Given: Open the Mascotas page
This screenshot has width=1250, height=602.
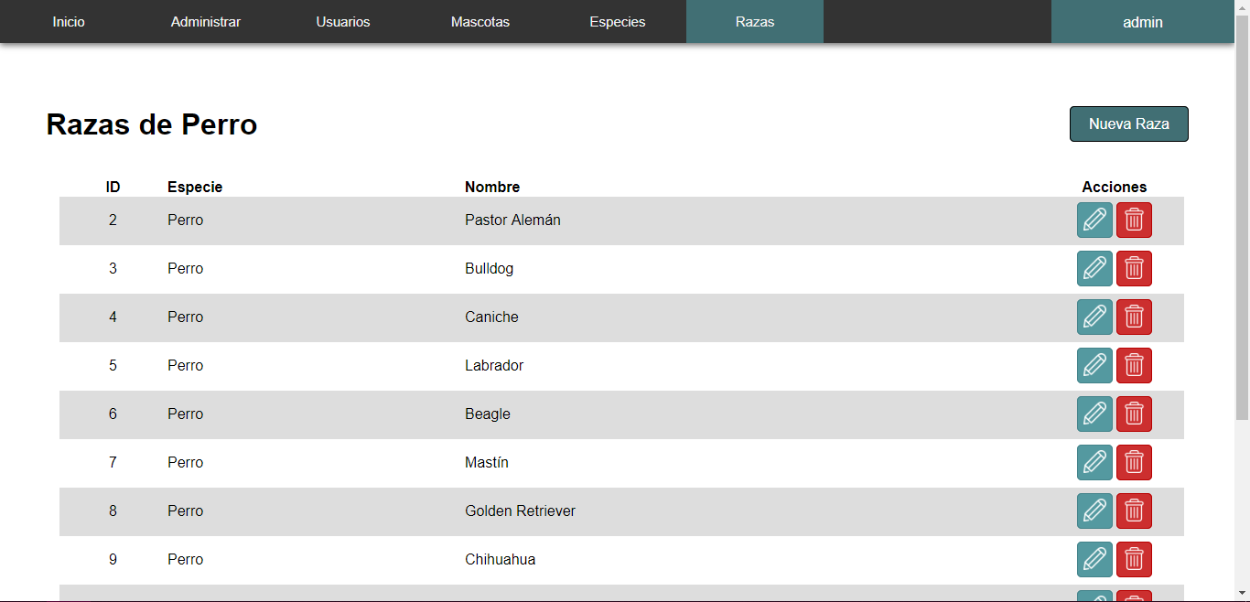Looking at the screenshot, I should [480, 21].
